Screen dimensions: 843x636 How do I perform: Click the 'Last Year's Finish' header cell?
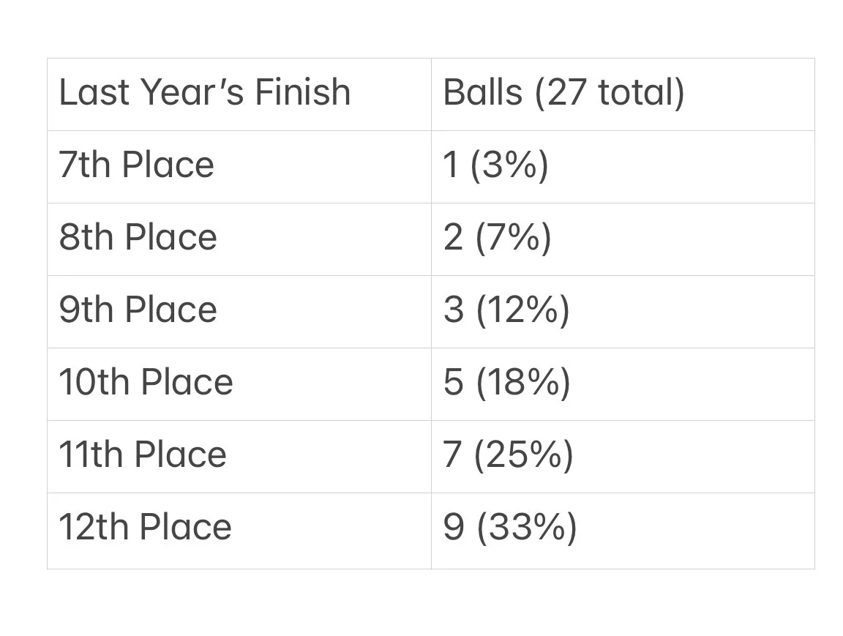(205, 93)
